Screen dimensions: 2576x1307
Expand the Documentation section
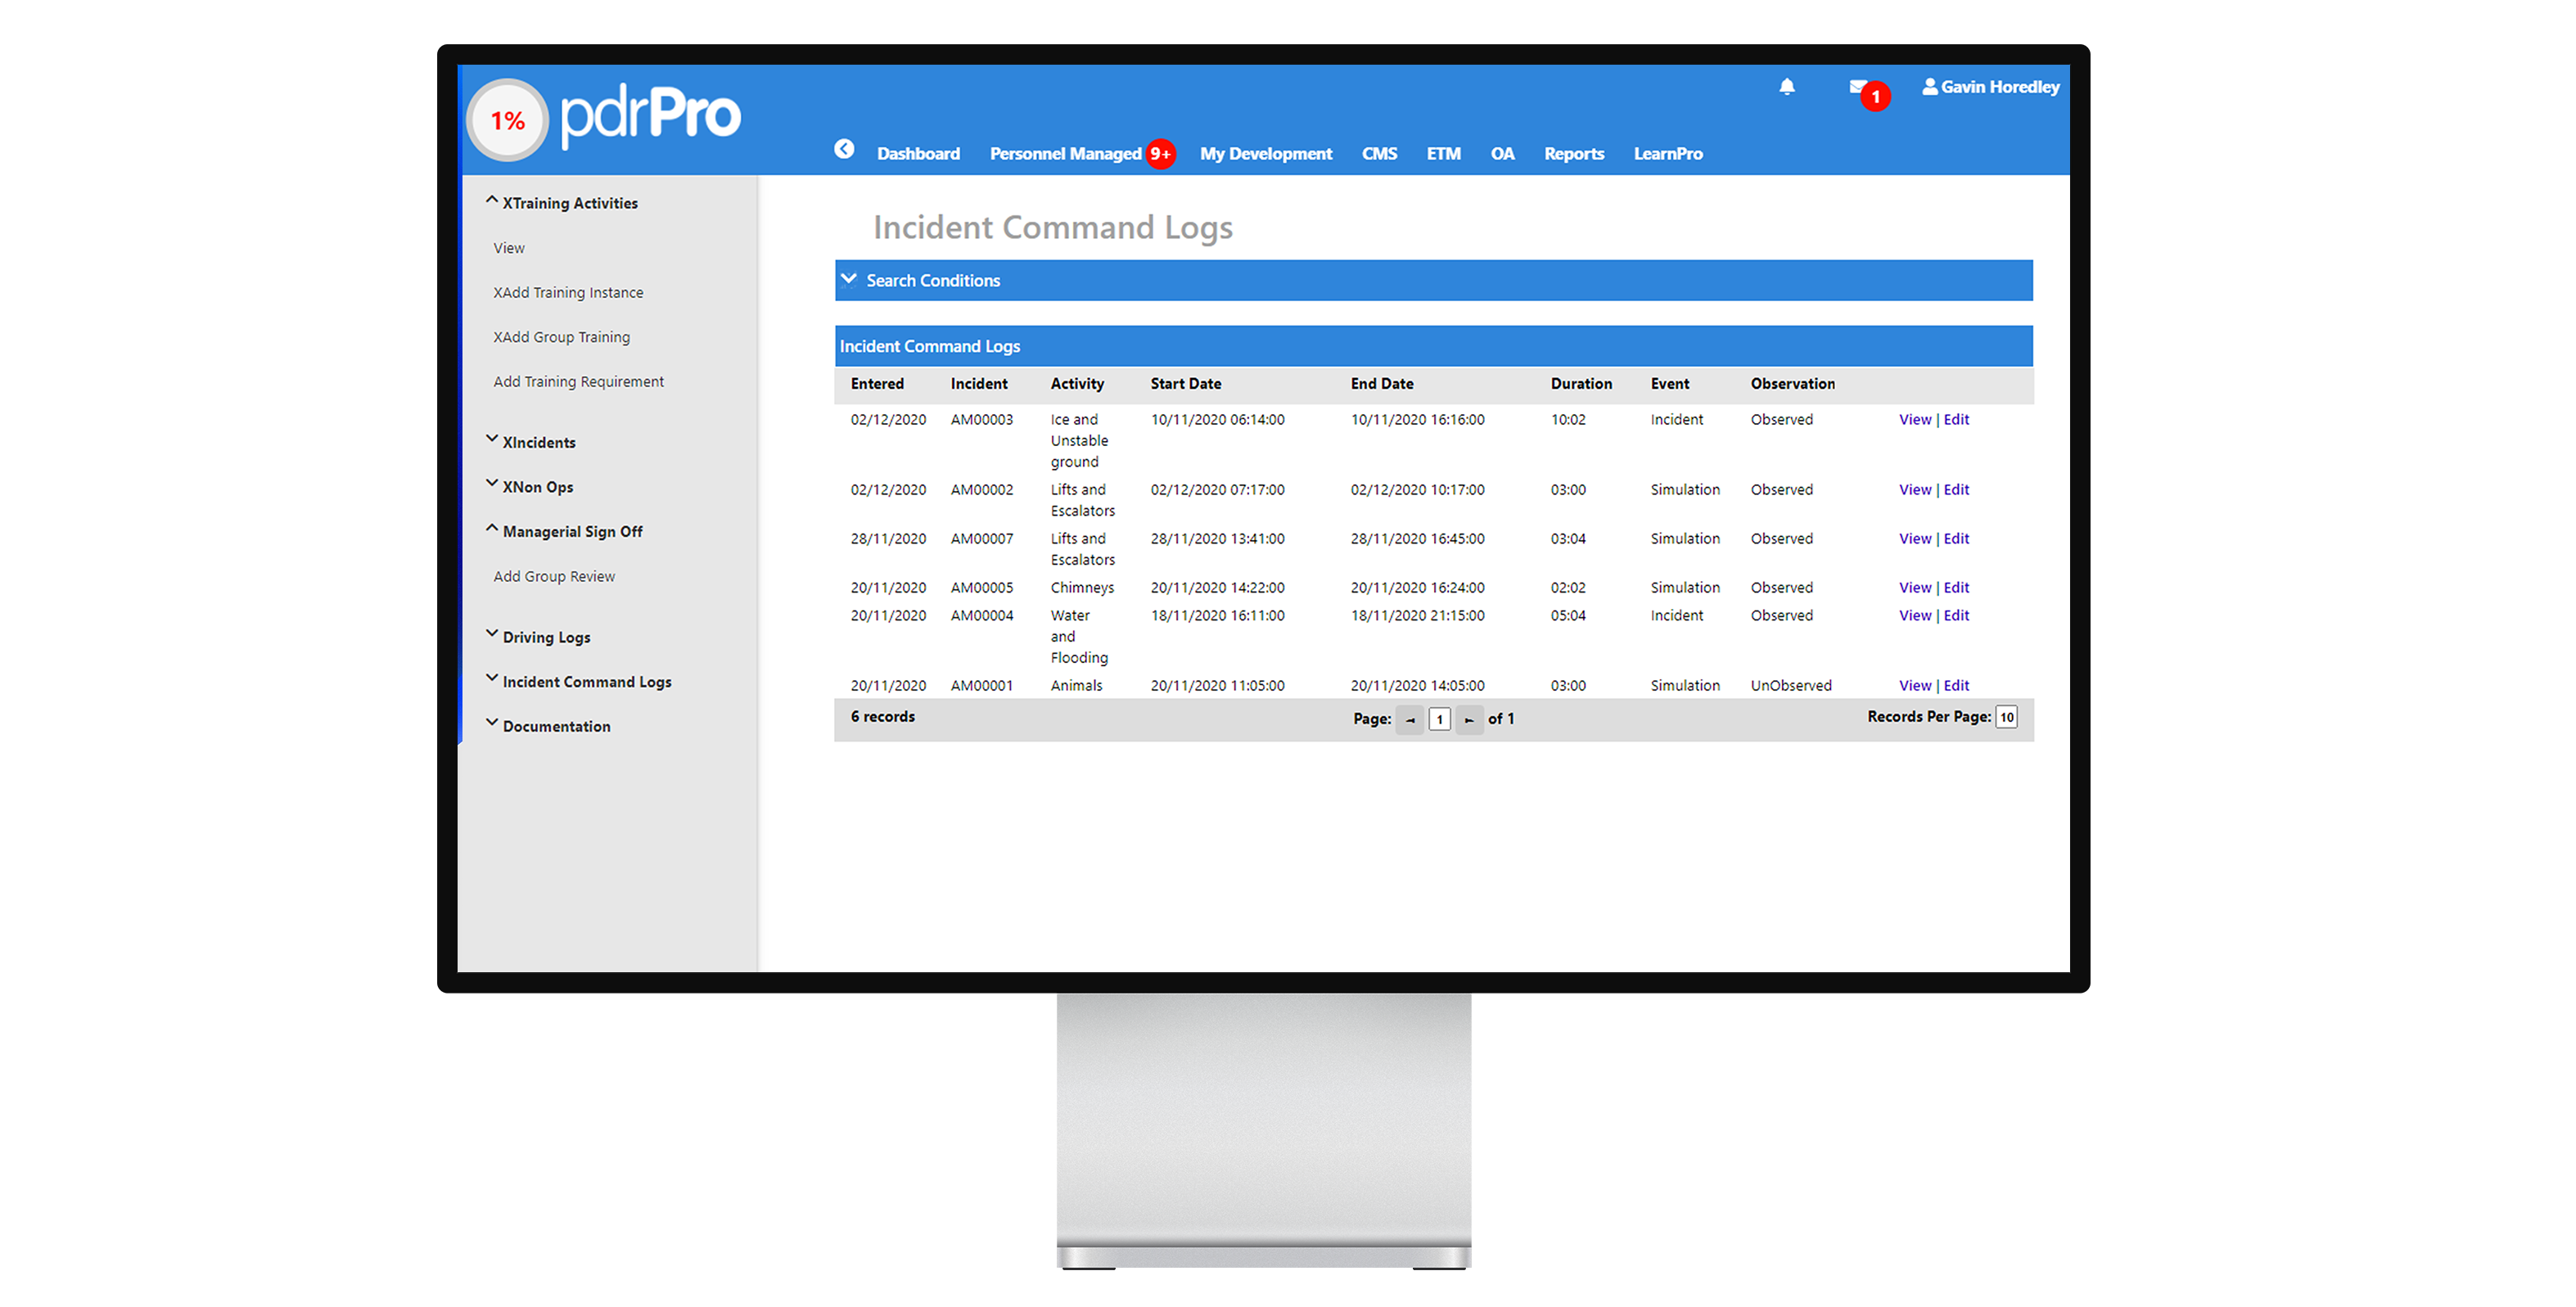click(548, 726)
